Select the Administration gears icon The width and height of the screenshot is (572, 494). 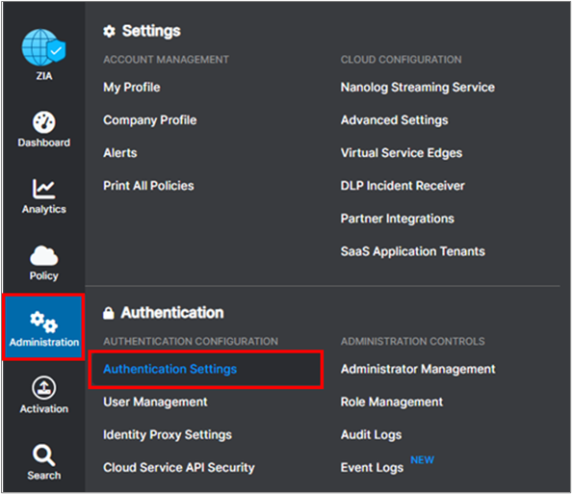[x=43, y=322]
